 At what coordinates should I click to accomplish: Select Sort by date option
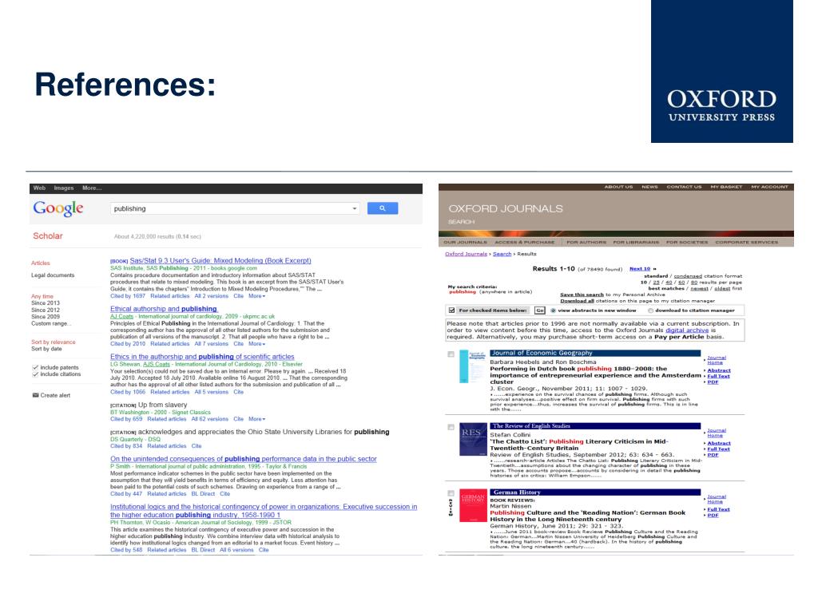(46, 349)
